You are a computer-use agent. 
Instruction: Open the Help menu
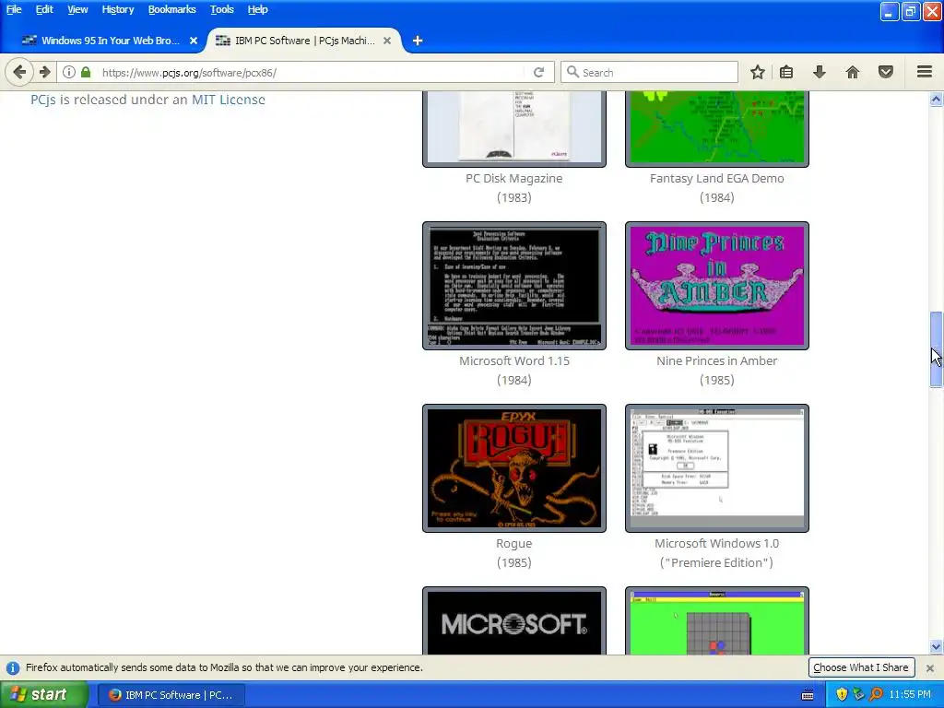[258, 9]
